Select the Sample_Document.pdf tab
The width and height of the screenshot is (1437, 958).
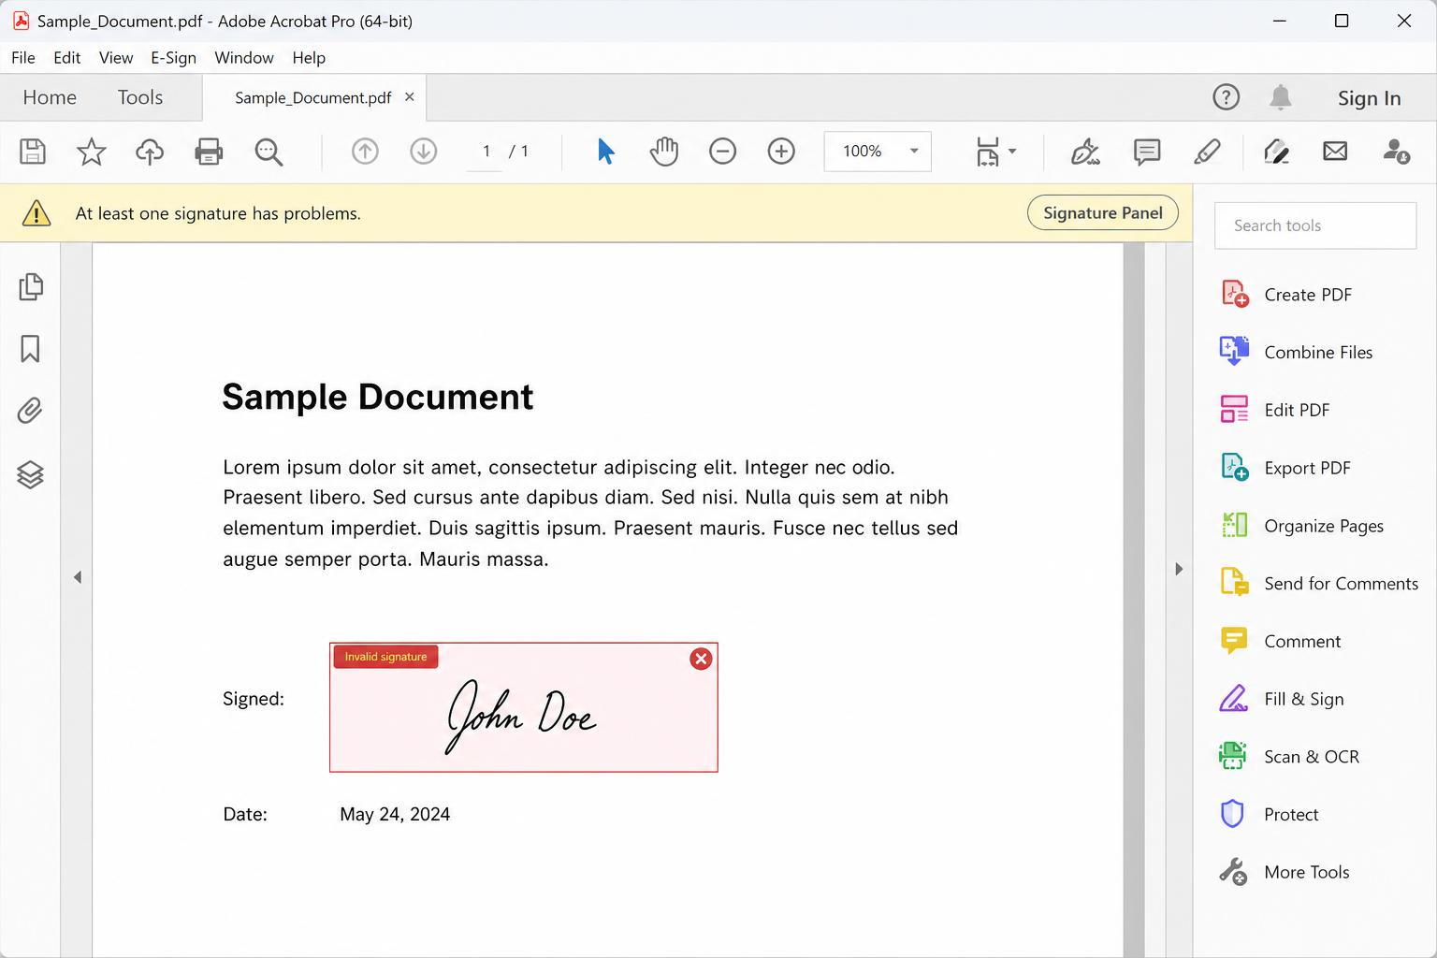pos(313,98)
